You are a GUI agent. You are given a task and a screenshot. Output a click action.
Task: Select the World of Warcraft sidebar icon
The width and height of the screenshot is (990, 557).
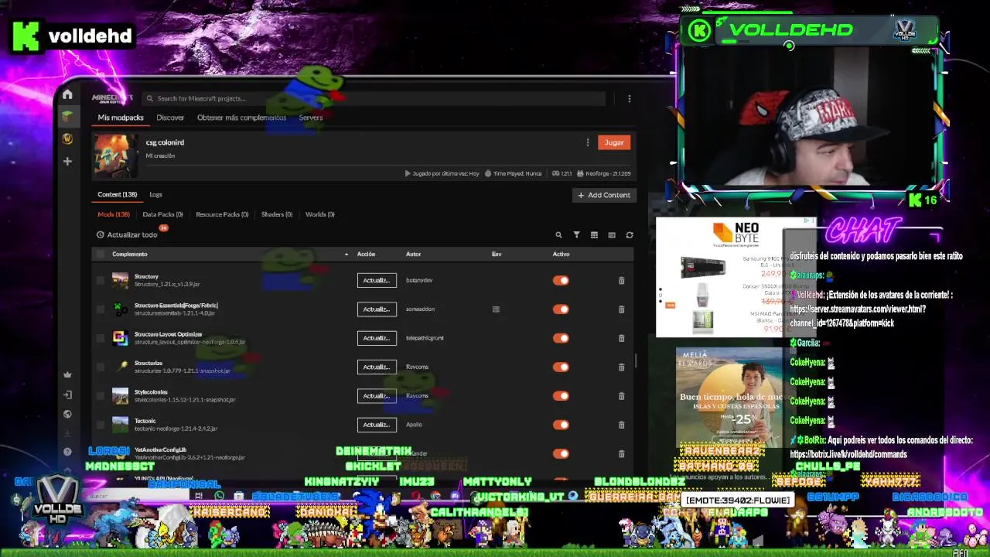[x=67, y=138]
